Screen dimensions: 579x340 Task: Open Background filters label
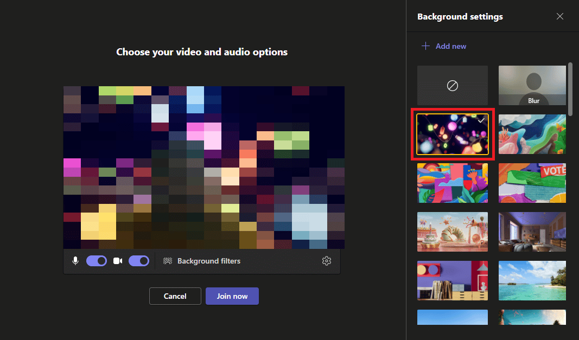click(x=208, y=261)
